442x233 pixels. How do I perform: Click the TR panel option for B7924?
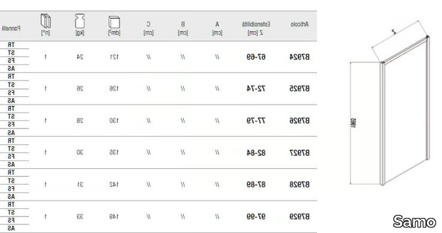(x=11, y=45)
